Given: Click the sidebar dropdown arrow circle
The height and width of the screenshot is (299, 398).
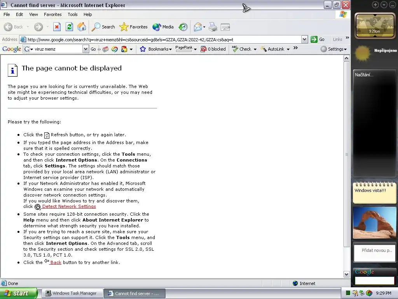Looking at the screenshot, I should click(384, 5).
